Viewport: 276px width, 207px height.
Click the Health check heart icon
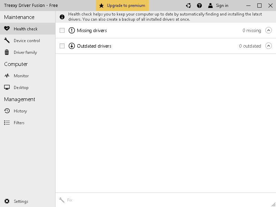pyautogui.click(x=7, y=29)
